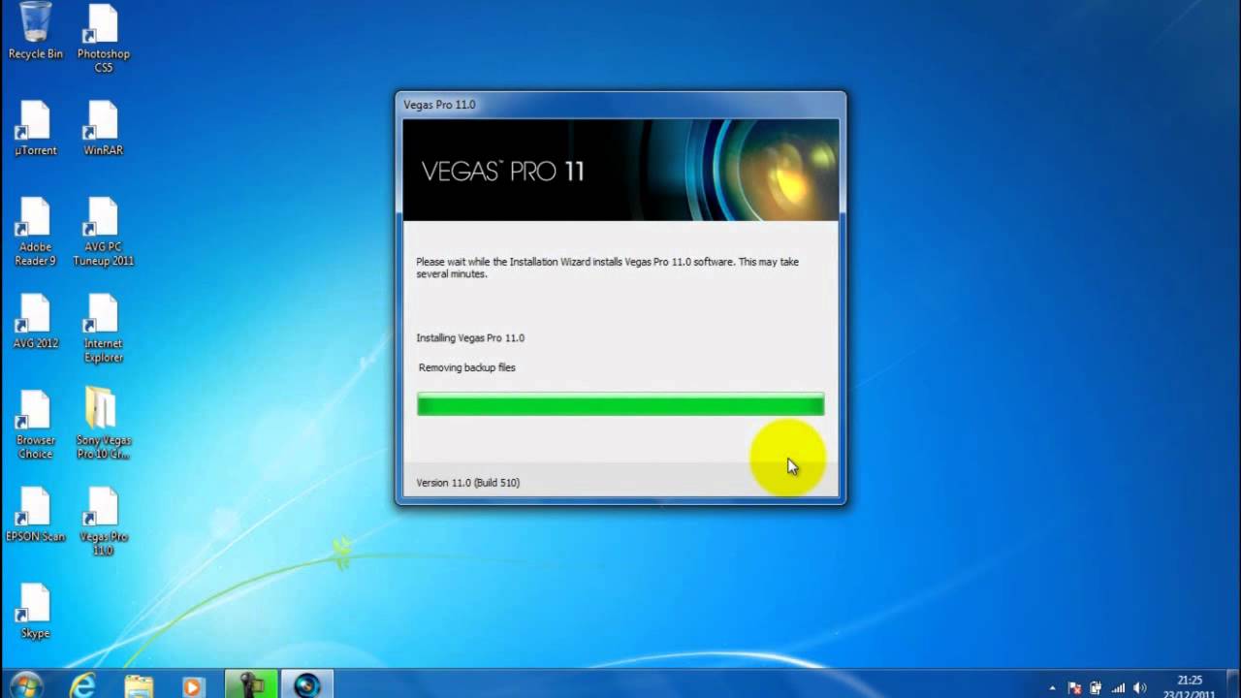The width and height of the screenshot is (1241, 698).
Task: Select the Vegas Pro 11.0 desktop shortcut
Action: (103, 522)
